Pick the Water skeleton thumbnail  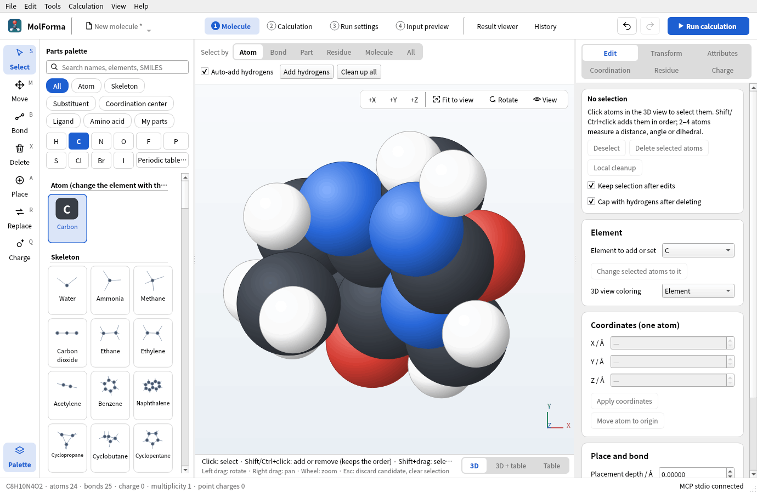(x=67, y=290)
